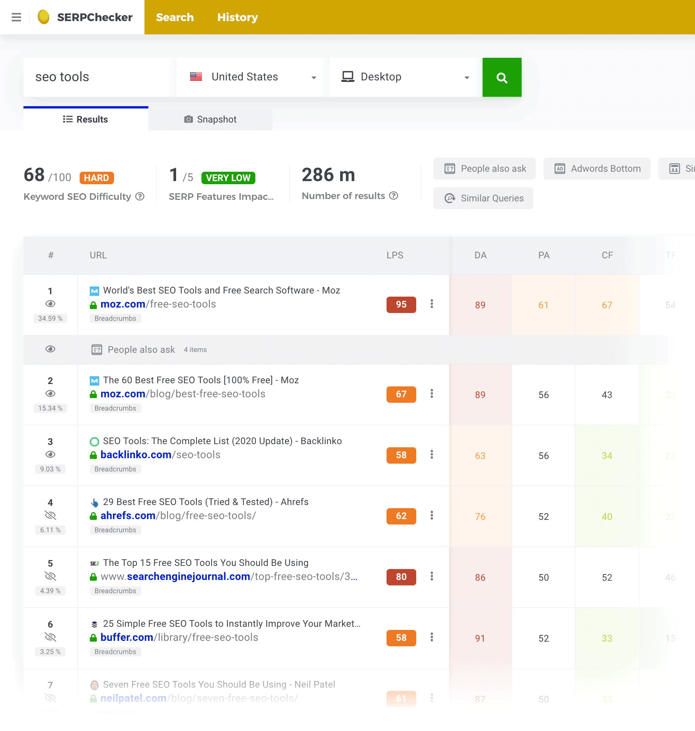Toggle visibility eye for result 2
This screenshot has height=731, width=695.
[x=50, y=393]
